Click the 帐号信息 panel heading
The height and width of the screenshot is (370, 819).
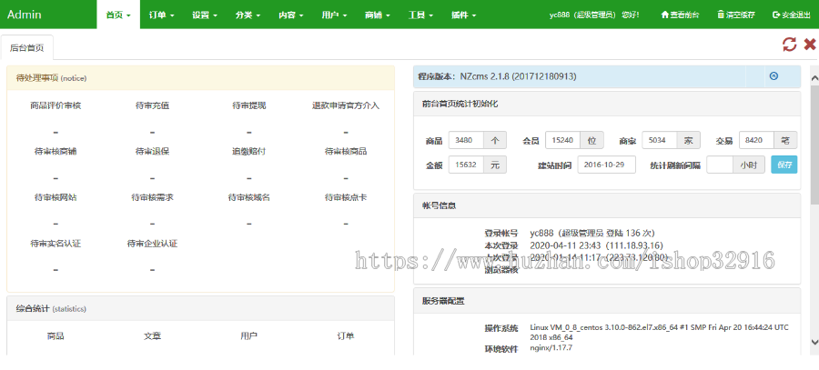[x=440, y=205]
